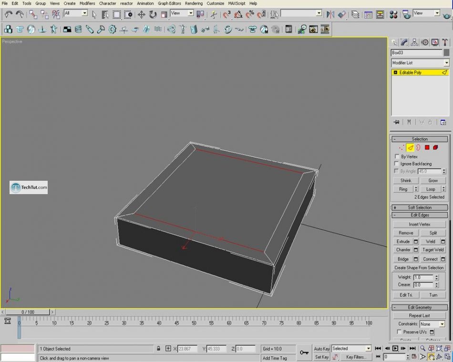Expand the Soft Selection rollout

point(420,207)
